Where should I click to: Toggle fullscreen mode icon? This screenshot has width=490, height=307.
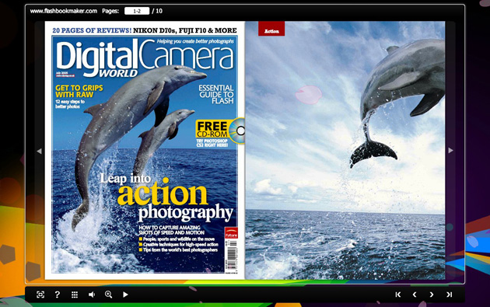40,295
